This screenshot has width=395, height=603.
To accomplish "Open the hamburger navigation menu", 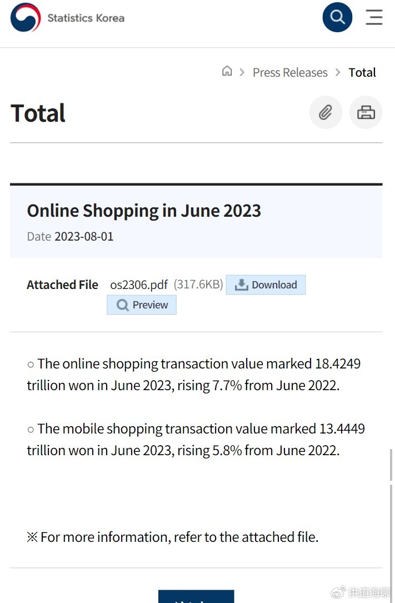I will 374,17.
